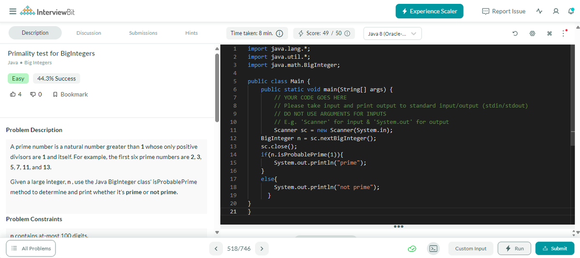580x258 pixels.
Task: Click the Scanner sc = new Scanner line
Action: (333, 130)
